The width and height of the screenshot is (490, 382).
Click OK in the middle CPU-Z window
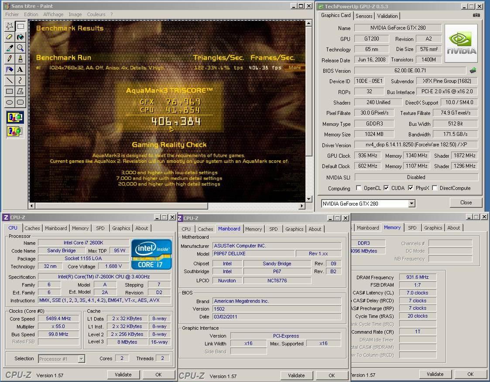coord(332,375)
